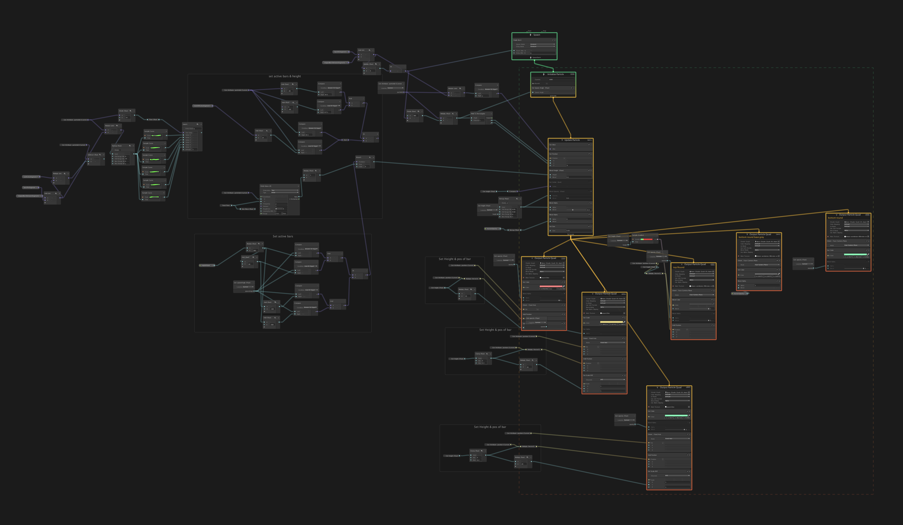Image resolution: width=903 pixels, height=525 pixels.
Task: Toggle Use Soft Particle in Output Particle Quad
Action: [541, 269]
